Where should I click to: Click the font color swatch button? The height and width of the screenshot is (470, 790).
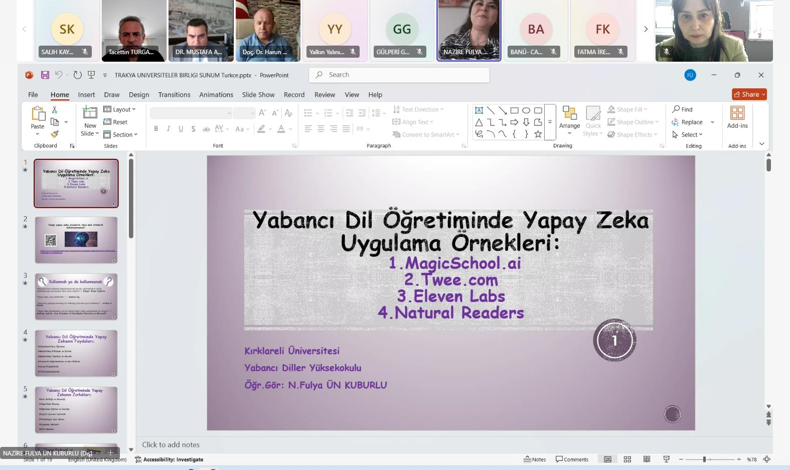point(281,129)
